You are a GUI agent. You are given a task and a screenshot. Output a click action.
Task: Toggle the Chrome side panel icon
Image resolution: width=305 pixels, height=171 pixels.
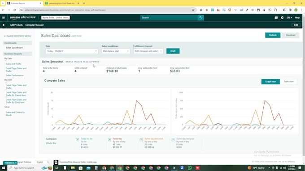coord(290,10)
